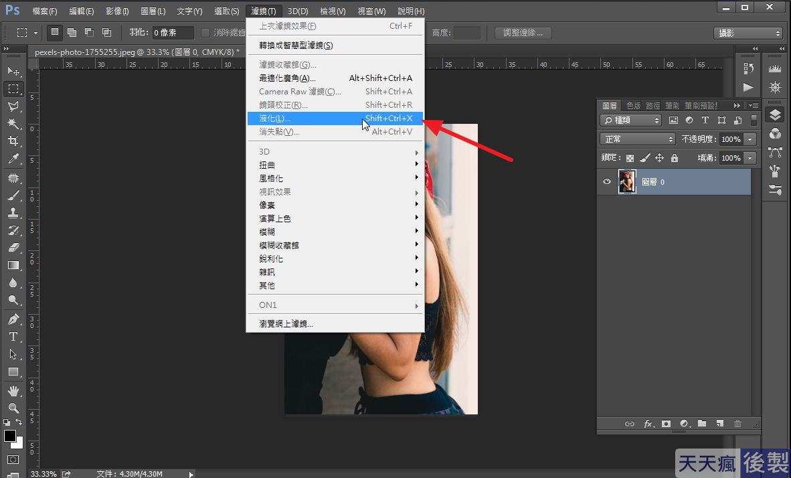The height and width of the screenshot is (478, 791).
Task: Select the Clone Stamp tool
Action: coord(13,212)
